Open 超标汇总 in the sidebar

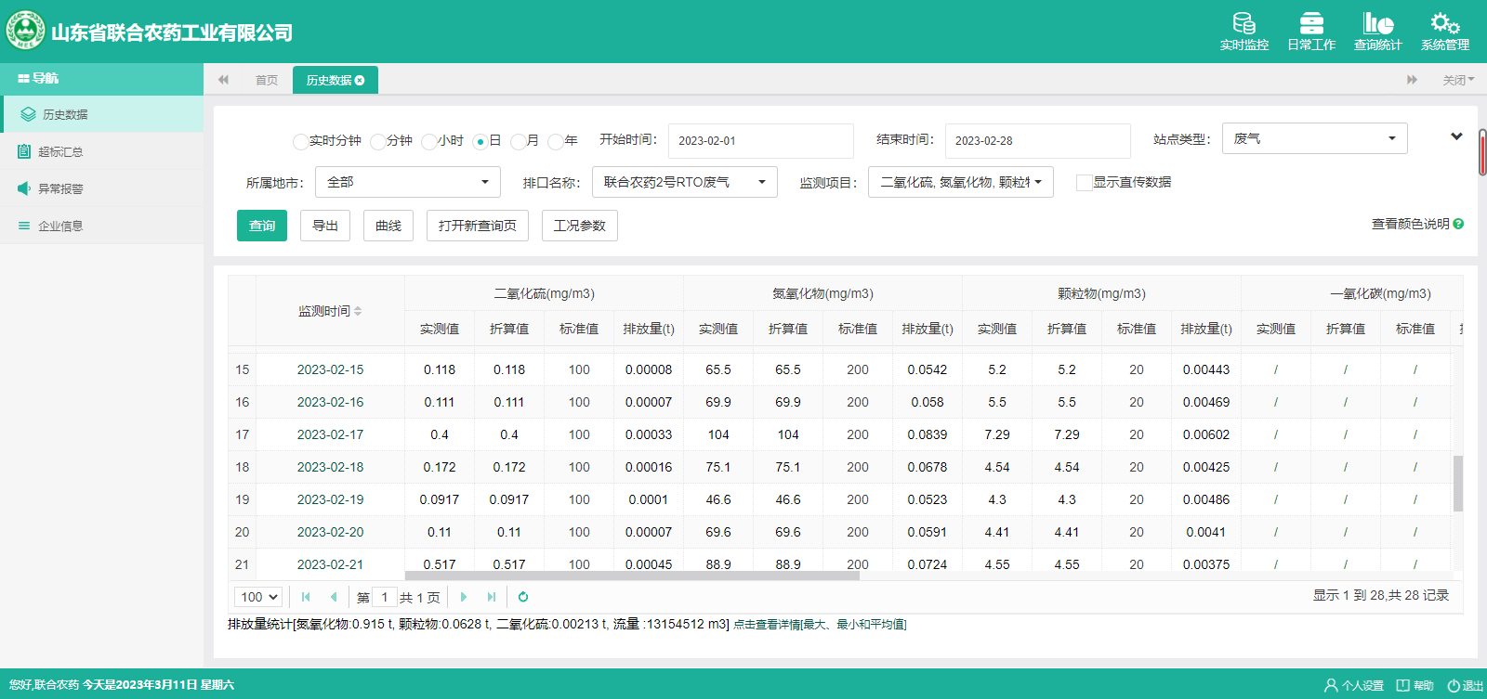click(x=102, y=151)
